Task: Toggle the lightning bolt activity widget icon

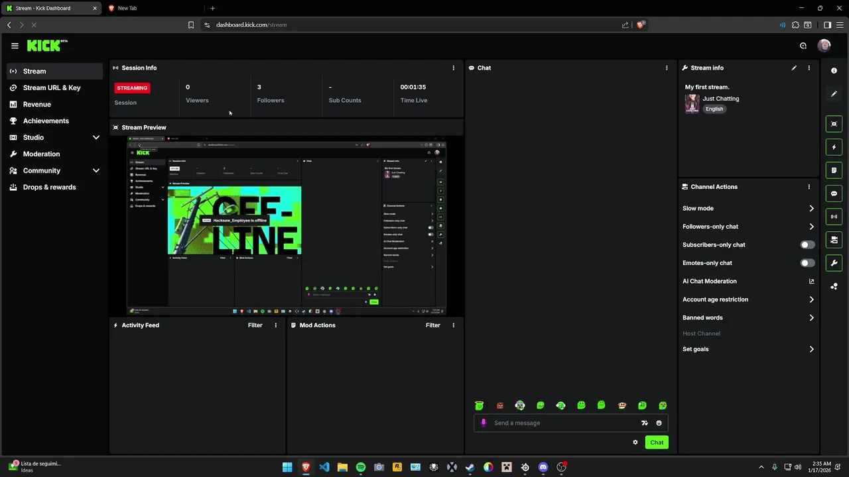Action: point(834,147)
